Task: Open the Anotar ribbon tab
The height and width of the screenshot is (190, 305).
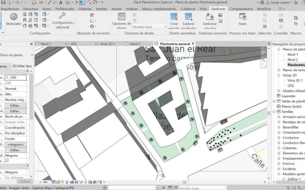Action: [x=116, y=9]
